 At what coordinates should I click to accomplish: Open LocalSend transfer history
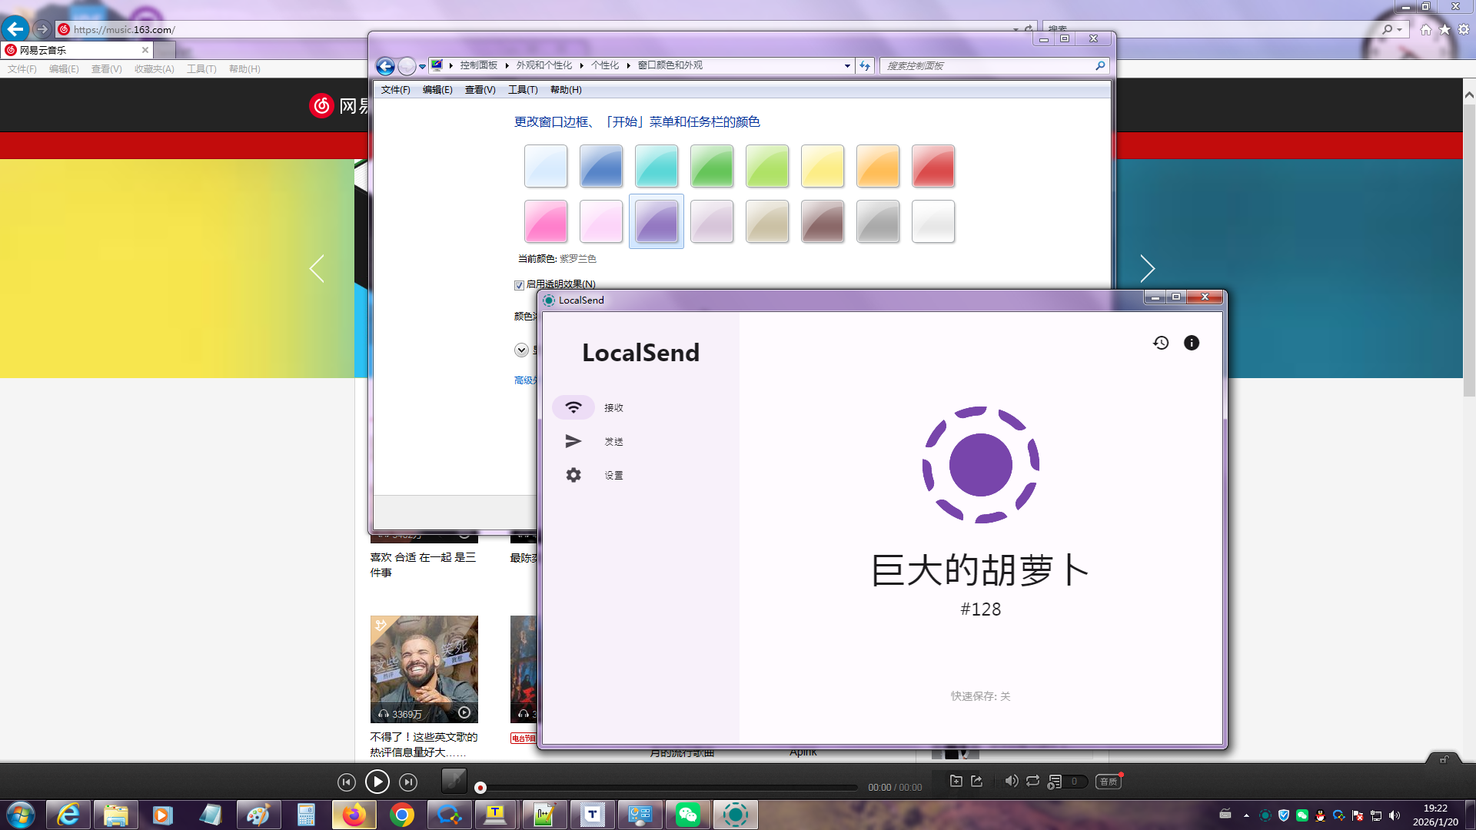(x=1161, y=343)
